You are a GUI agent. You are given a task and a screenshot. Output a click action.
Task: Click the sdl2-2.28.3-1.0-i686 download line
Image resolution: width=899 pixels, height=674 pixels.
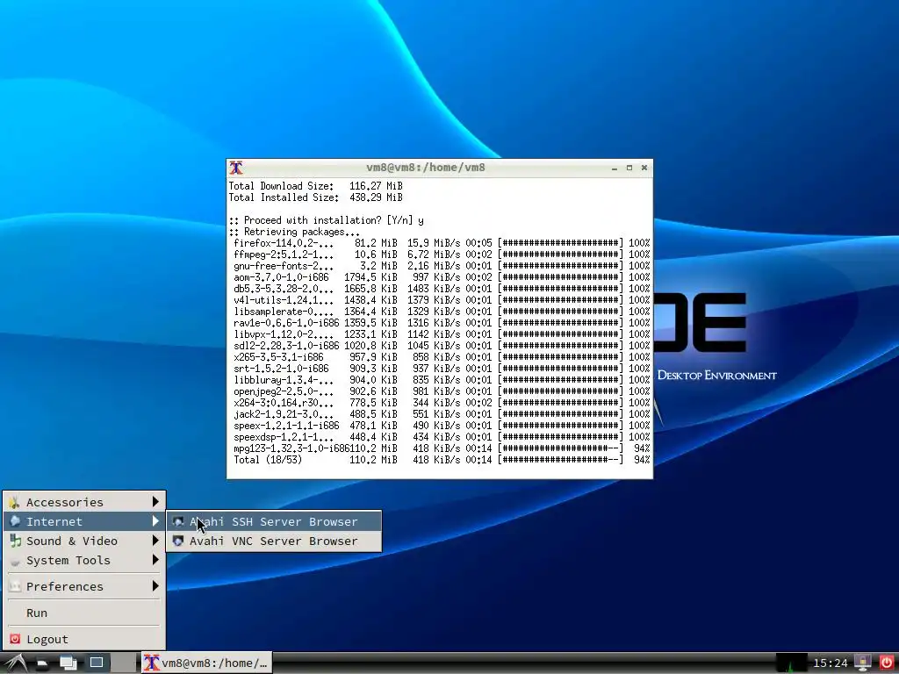pos(439,346)
